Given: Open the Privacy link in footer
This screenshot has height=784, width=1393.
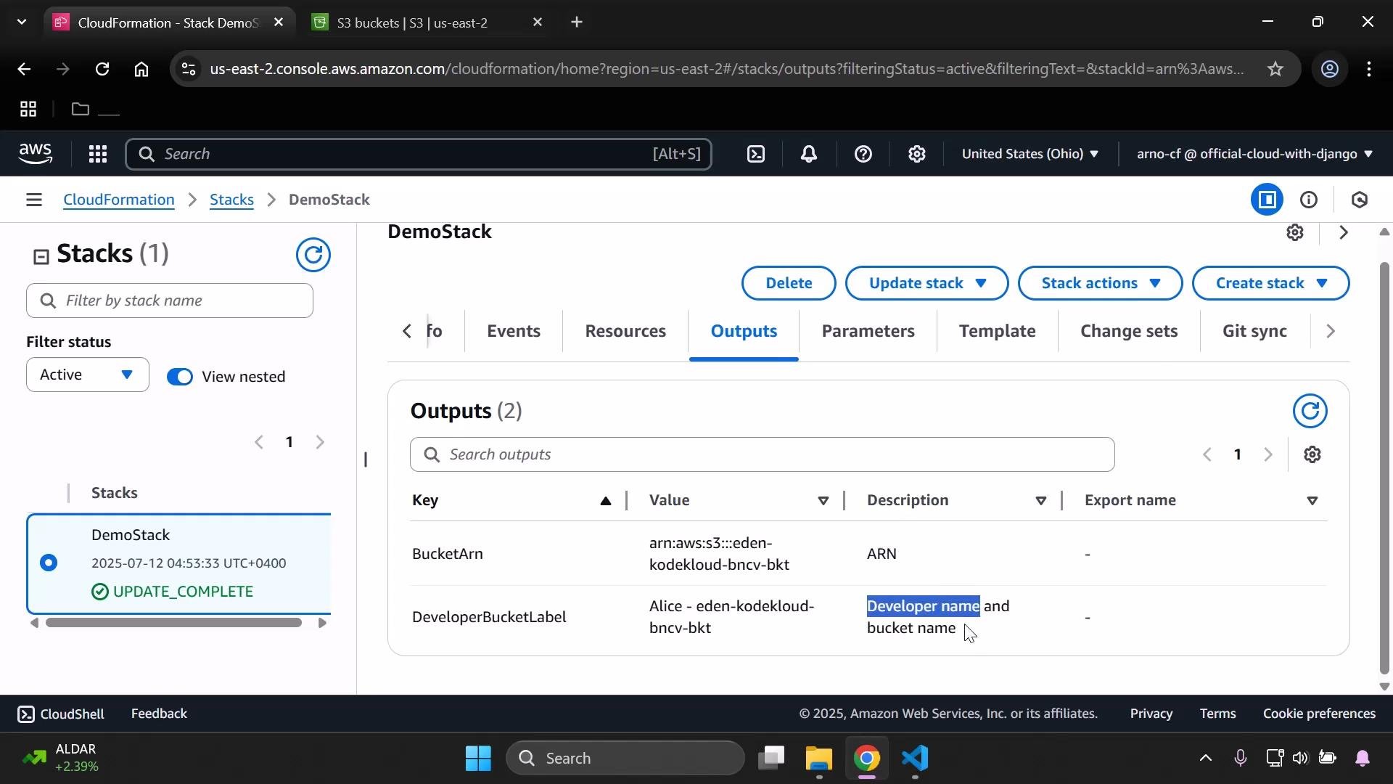Looking at the screenshot, I should coord(1151,714).
